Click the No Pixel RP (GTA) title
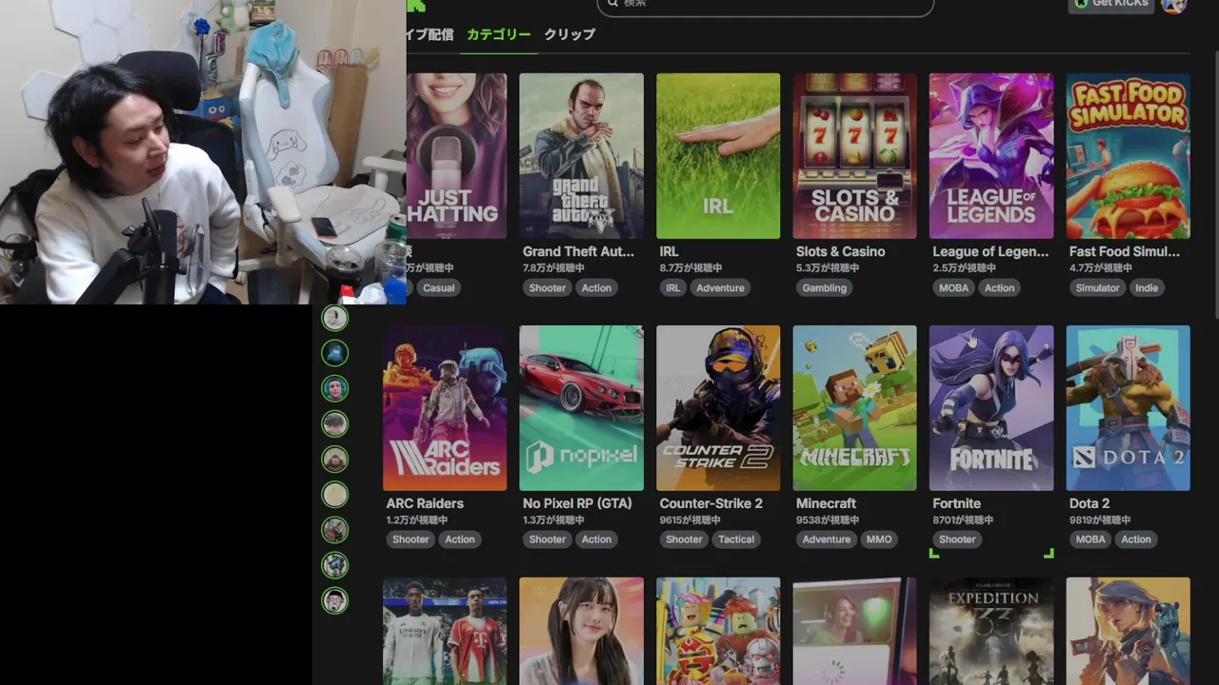Screen dimensions: 1219x685 pos(577,503)
